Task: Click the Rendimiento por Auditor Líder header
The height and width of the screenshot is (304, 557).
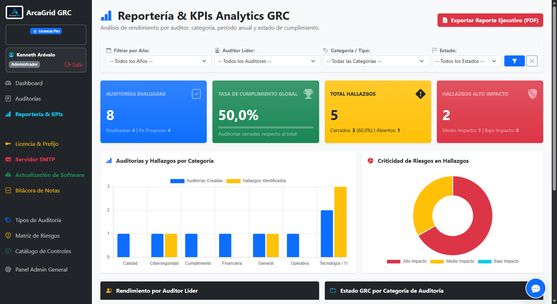Action: (210, 291)
